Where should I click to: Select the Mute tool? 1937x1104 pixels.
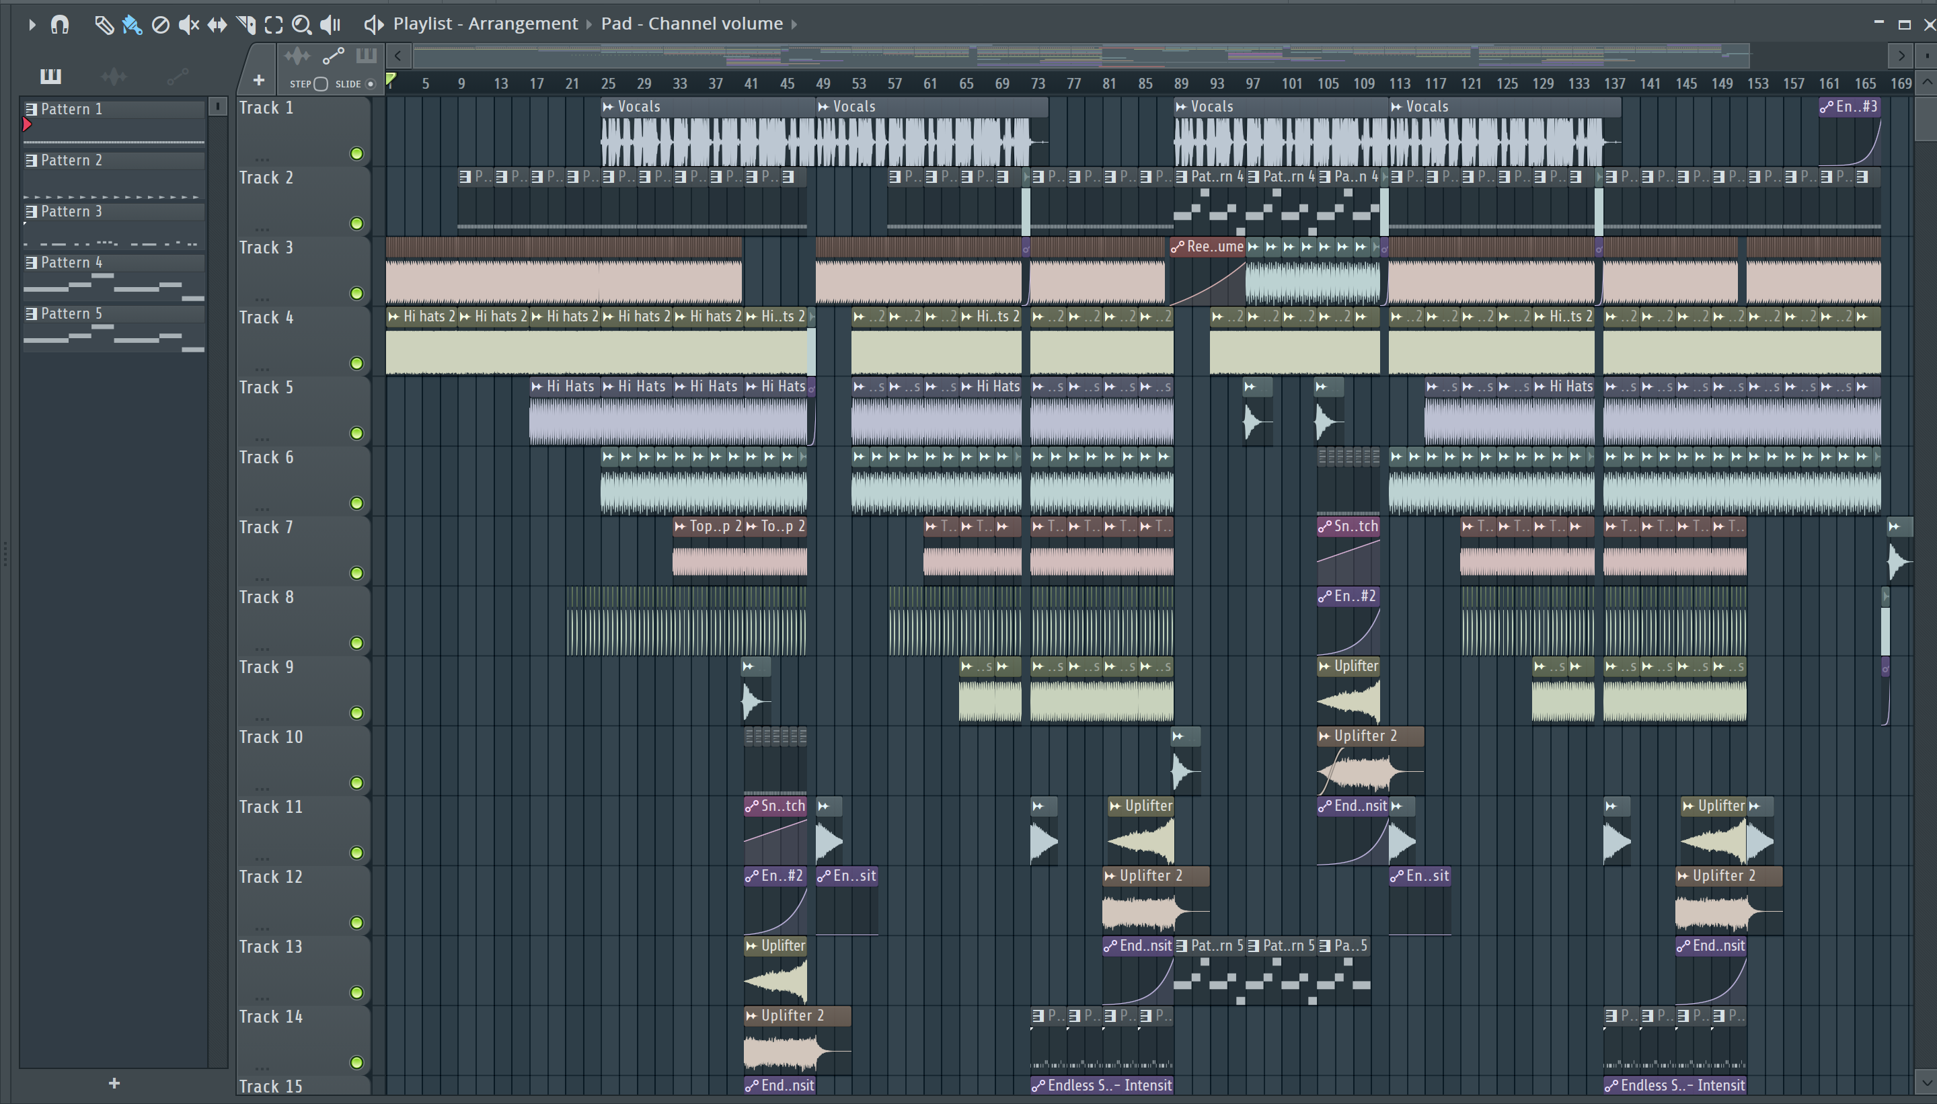(x=188, y=25)
